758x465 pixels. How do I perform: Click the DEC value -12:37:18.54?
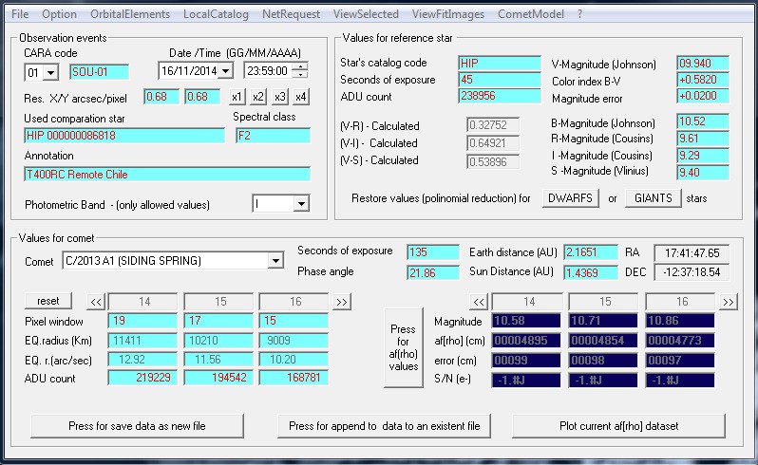(692, 272)
